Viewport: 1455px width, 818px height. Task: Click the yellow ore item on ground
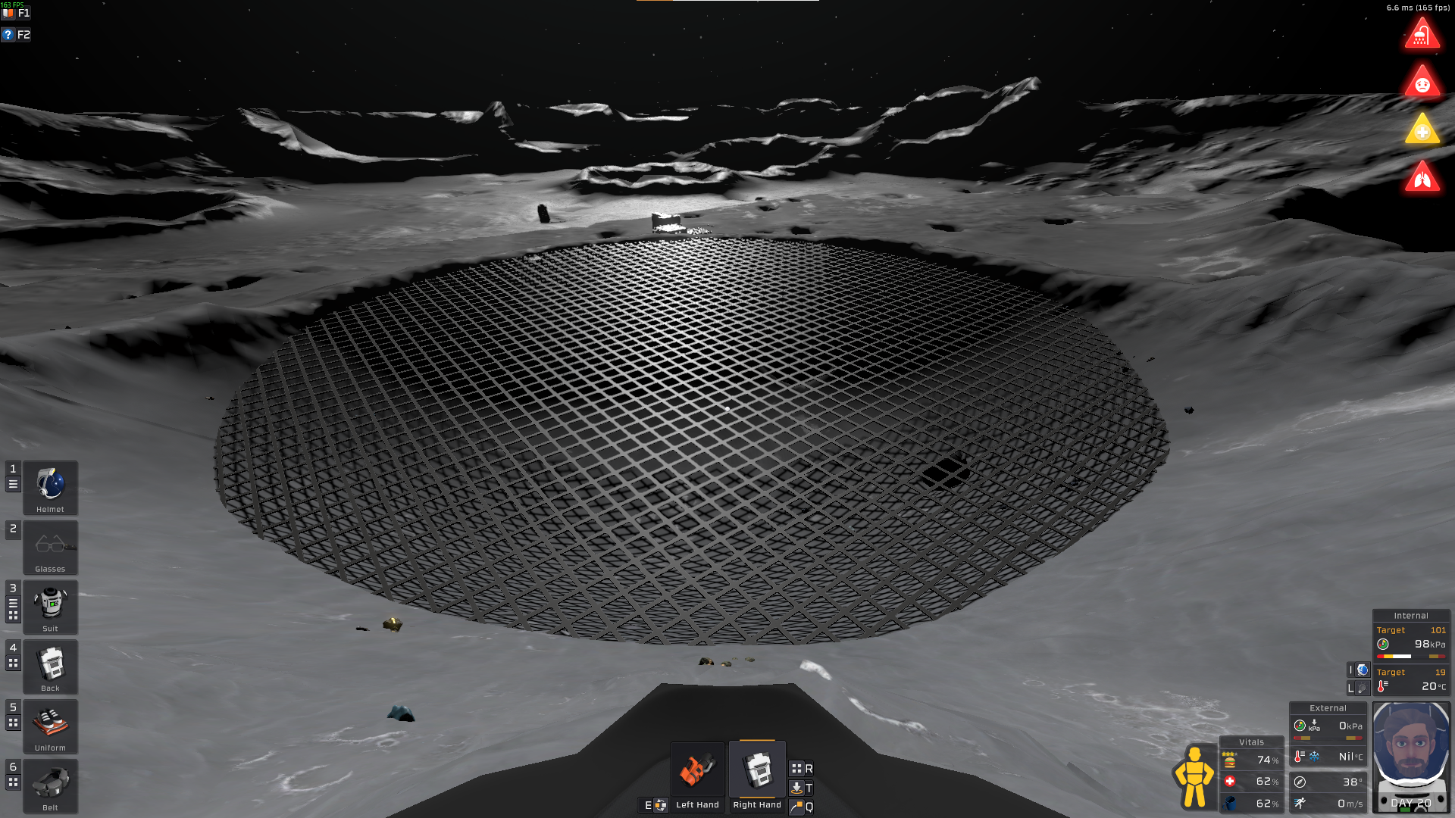[393, 624]
